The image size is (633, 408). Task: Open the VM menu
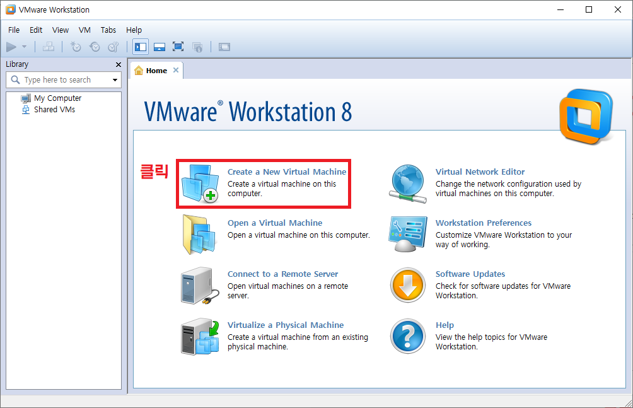[x=84, y=30]
